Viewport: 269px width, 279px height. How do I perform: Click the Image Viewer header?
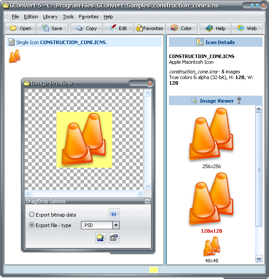[x=215, y=100]
